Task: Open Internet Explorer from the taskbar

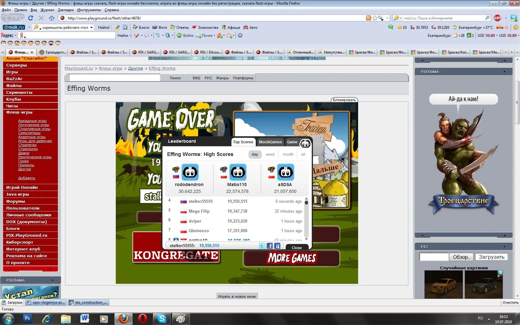Action: pos(46,318)
